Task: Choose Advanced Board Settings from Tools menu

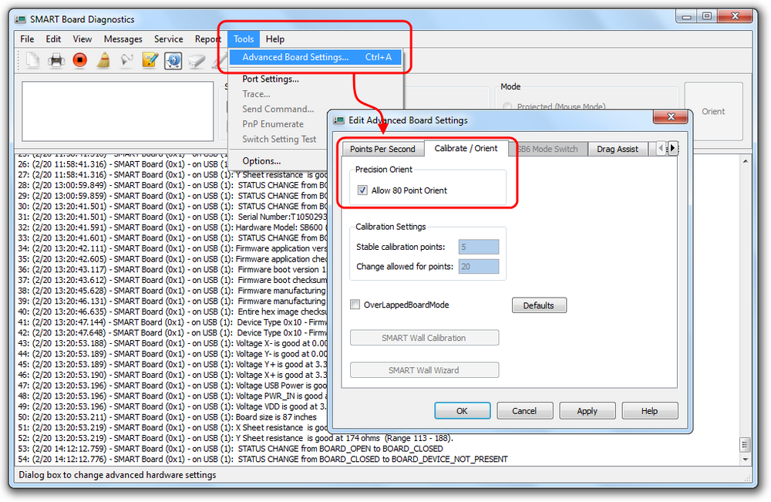Action: 315,57
